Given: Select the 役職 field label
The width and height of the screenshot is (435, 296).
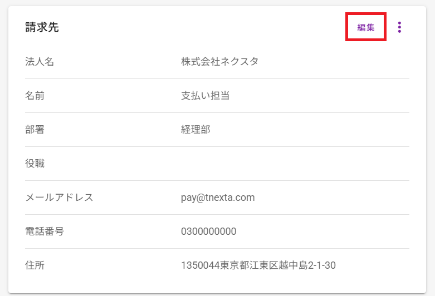Looking at the screenshot, I should [x=35, y=164].
